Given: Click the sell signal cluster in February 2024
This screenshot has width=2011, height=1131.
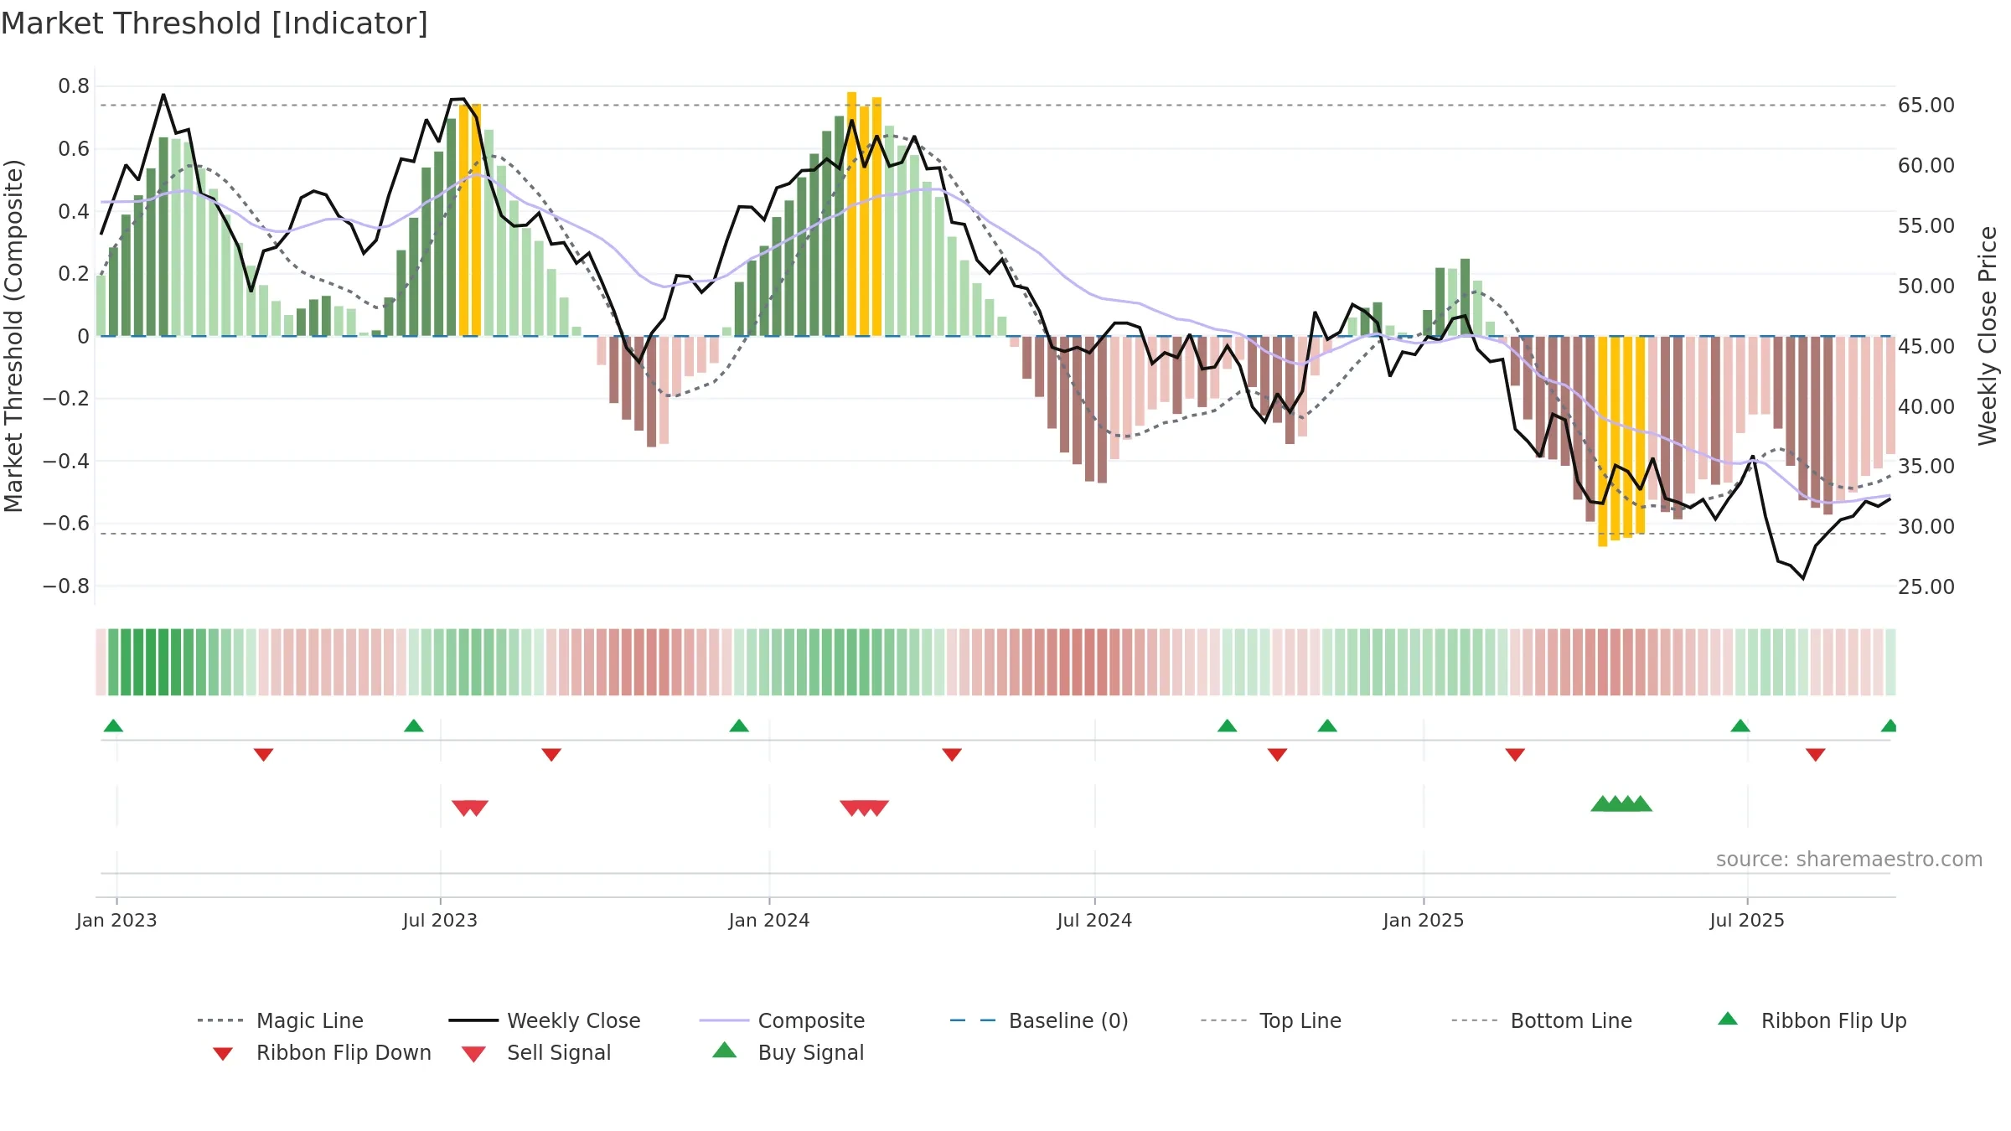Looking at the screenshot, I should click(x=865, y=808).
